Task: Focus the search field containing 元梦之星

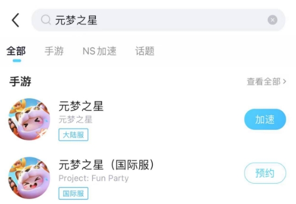Action: tap(158, 20)
